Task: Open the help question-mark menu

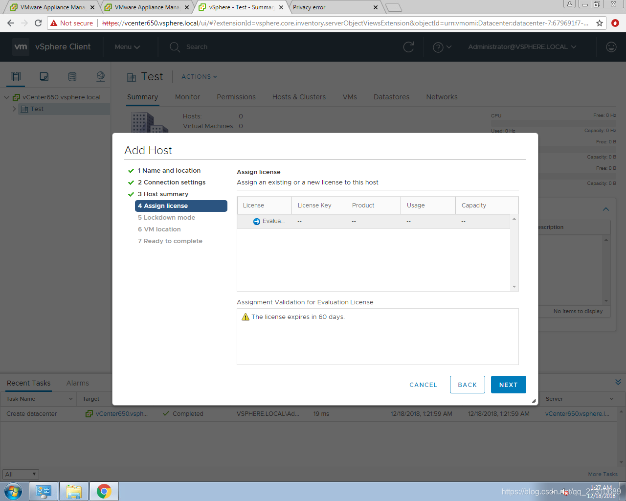Action: point(442,47)
